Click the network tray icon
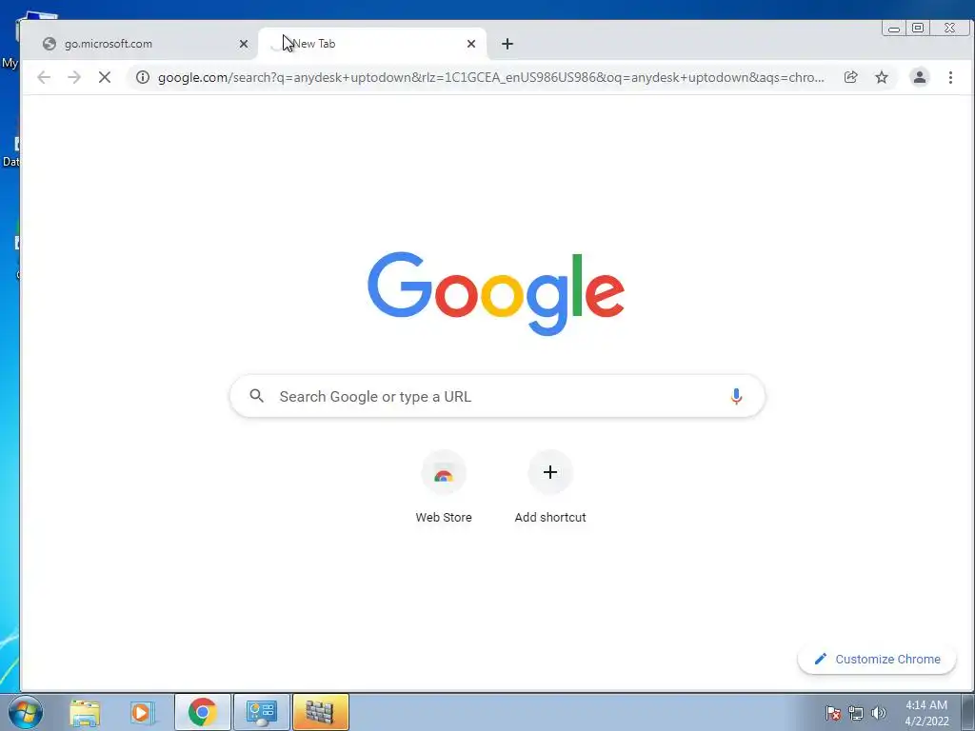Viewport: 975px width, 731px height. point(856,713)
